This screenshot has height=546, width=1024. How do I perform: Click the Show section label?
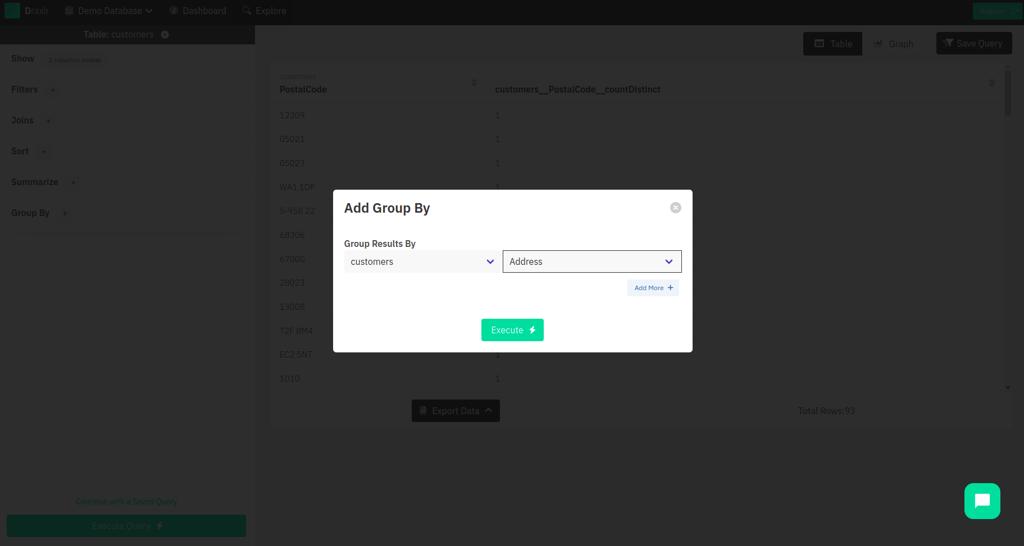click(23, 59)
